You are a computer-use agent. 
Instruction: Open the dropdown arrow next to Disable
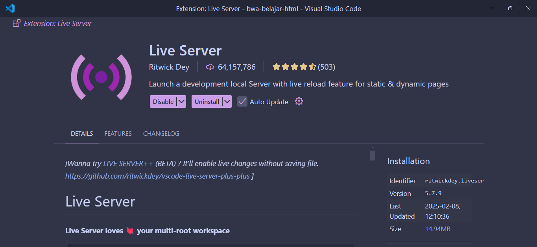(x=181, y=101)
